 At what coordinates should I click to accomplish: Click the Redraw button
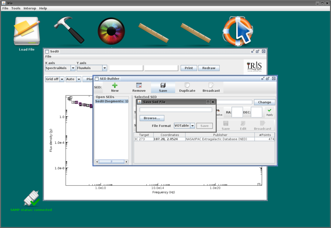[209, 68]
